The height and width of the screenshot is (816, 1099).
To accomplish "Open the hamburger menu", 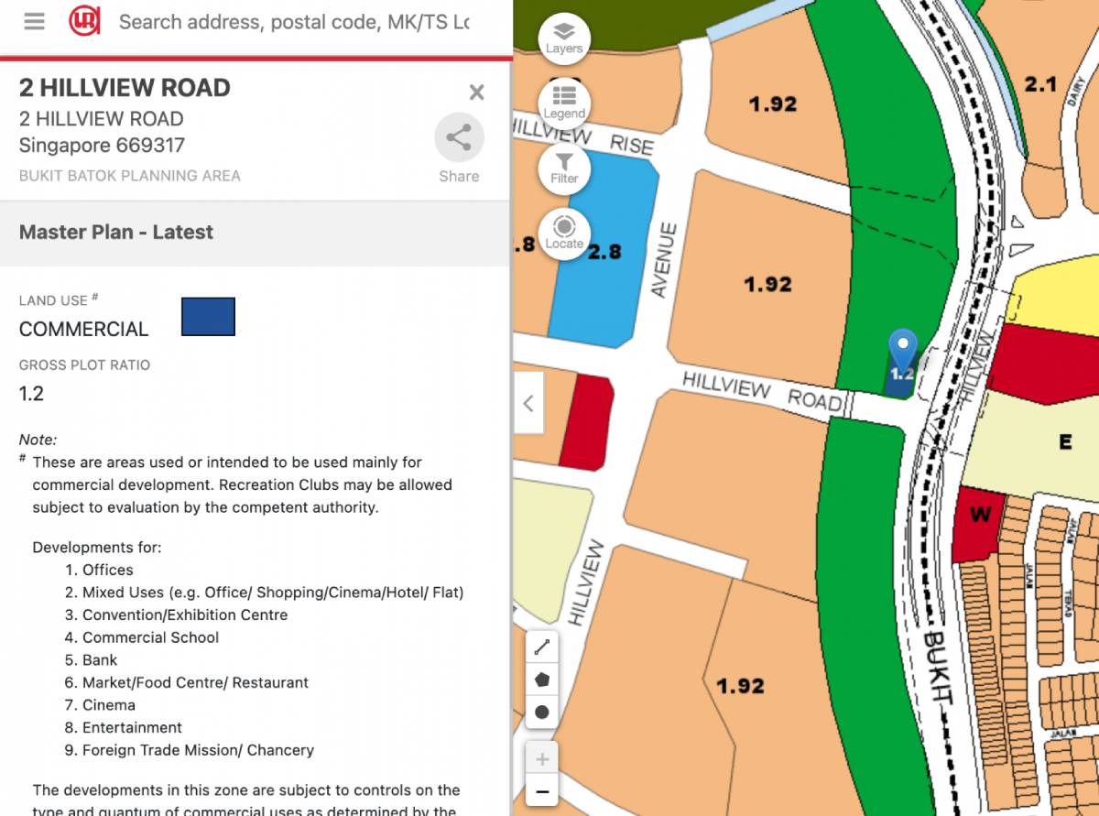I will point(35,22).
